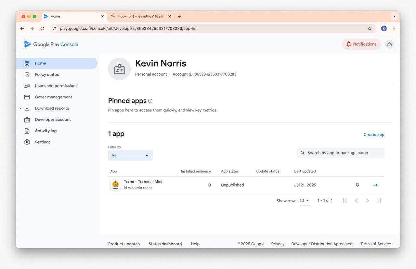This screenshot has height=269, width=416.
Task: Select Users and permissions in sidebar
Action: pyautogui.click(x=57, y=86)
